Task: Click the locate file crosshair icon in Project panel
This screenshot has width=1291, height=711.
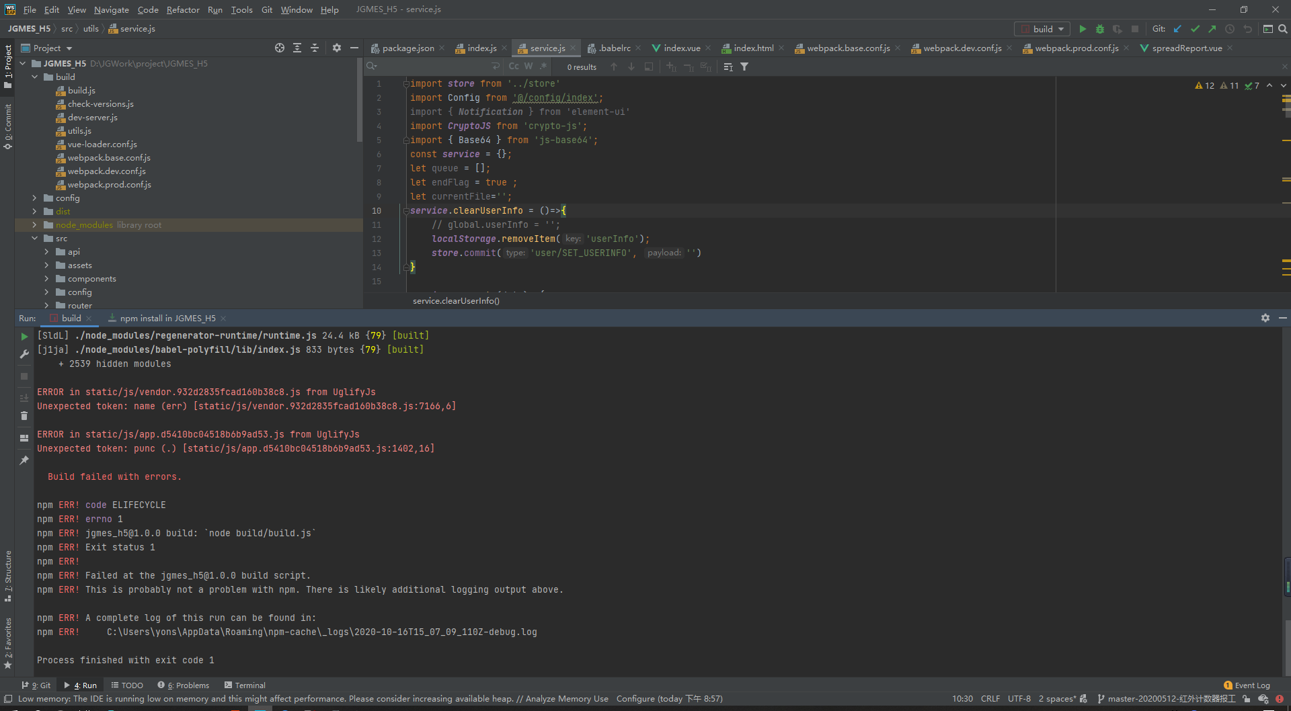Action: tap(280, 48)
